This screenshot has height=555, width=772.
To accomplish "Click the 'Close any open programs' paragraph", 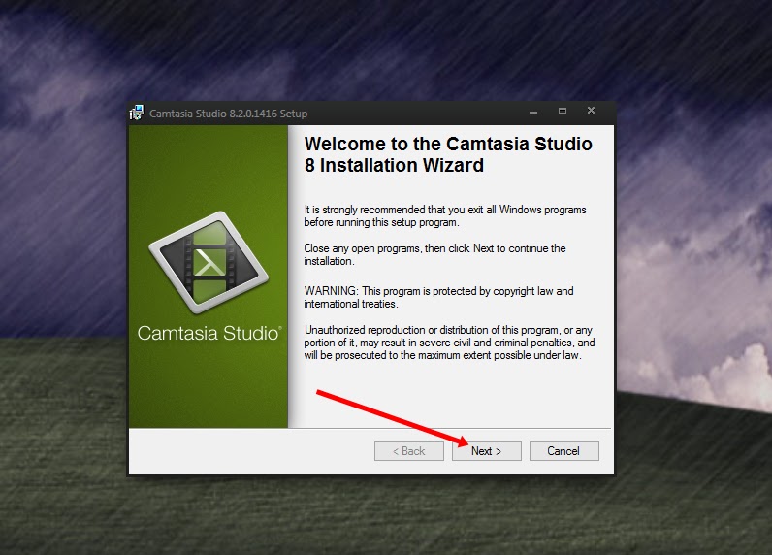I will (x=434, y=254).
